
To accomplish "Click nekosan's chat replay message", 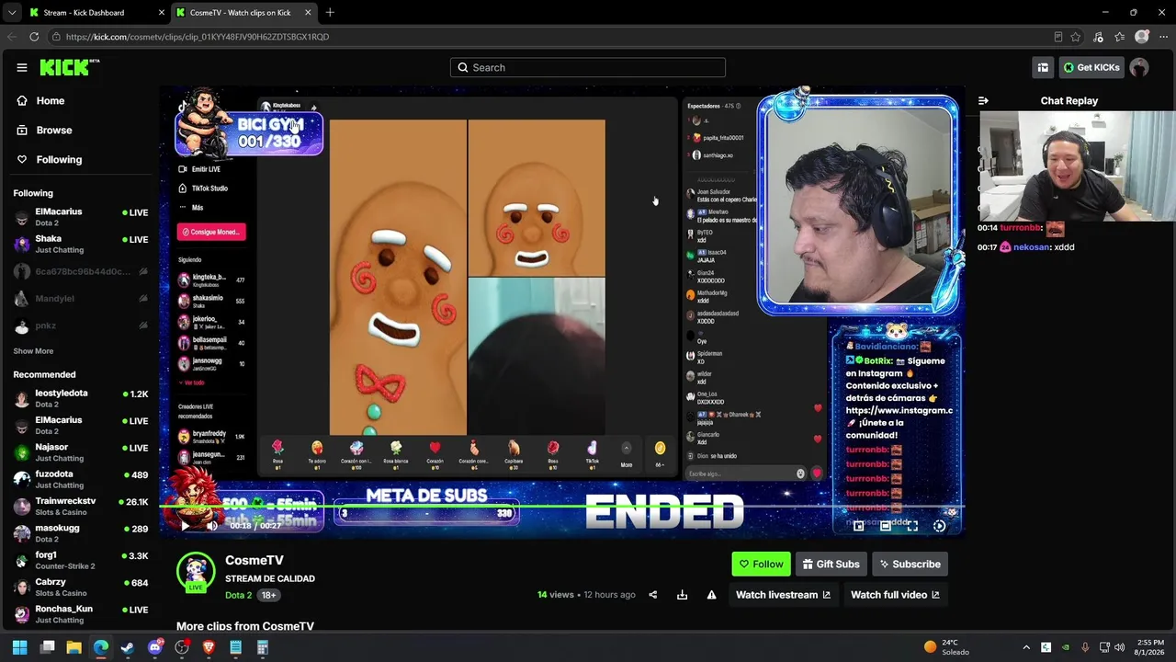I will [x=1026, y=247].
